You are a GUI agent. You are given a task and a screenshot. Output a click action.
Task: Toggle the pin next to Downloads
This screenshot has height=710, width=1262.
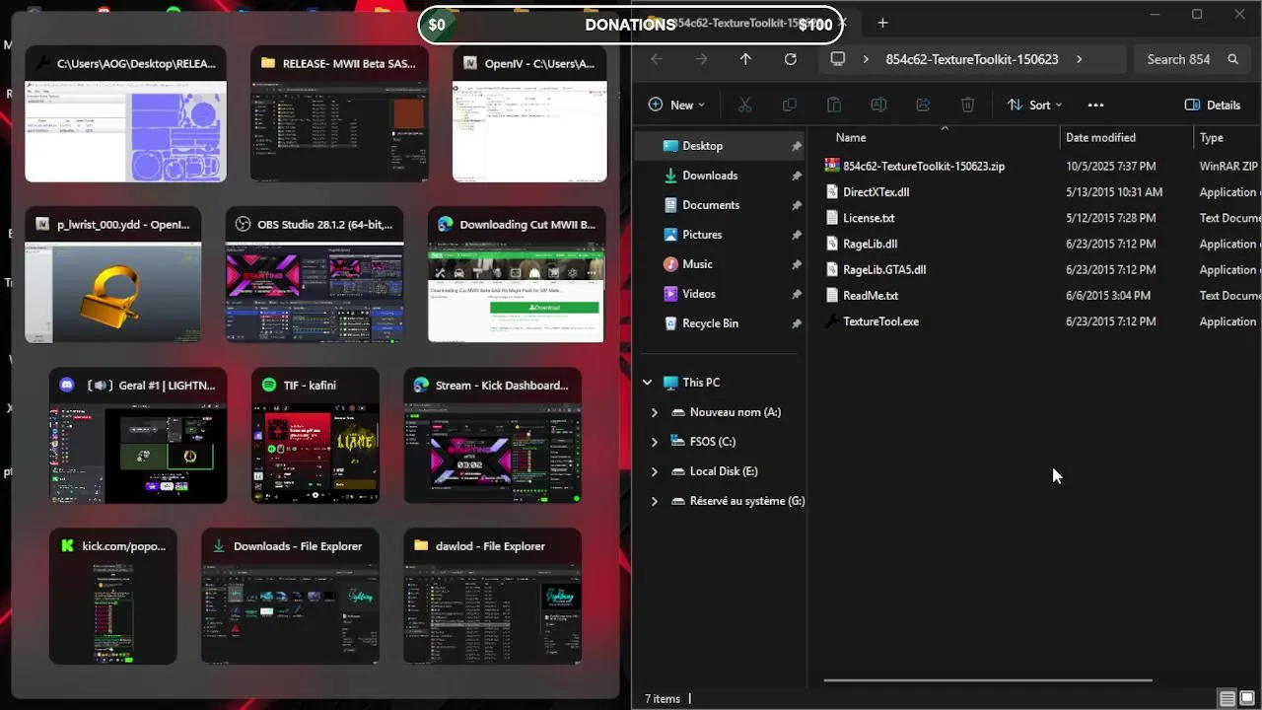coord(796,176)
